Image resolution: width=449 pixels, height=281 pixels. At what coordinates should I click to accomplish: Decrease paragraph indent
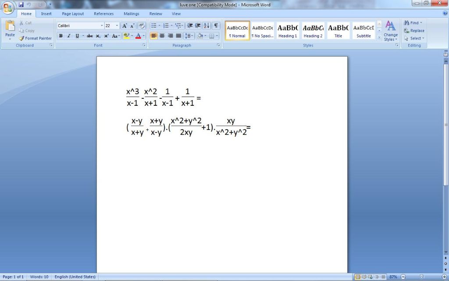190,26
